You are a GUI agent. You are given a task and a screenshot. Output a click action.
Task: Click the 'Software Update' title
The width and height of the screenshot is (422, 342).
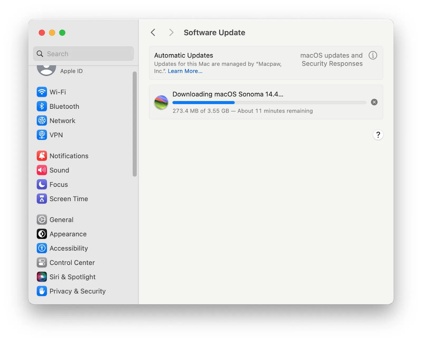click(x=214, y=32)
